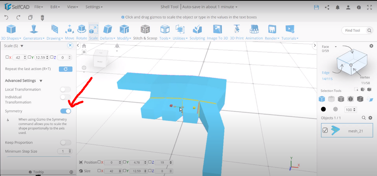Search objects with magnifier icon
The height and width of the screenshot is (176, 377).
click(364, 118)
